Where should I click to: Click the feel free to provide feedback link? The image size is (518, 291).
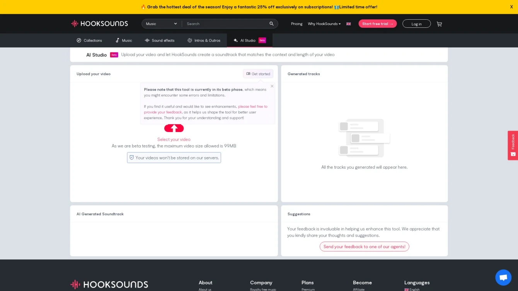click(x=206, y=109)
